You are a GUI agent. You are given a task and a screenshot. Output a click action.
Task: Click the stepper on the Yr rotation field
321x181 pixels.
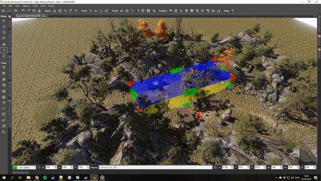tap(297, 167)
